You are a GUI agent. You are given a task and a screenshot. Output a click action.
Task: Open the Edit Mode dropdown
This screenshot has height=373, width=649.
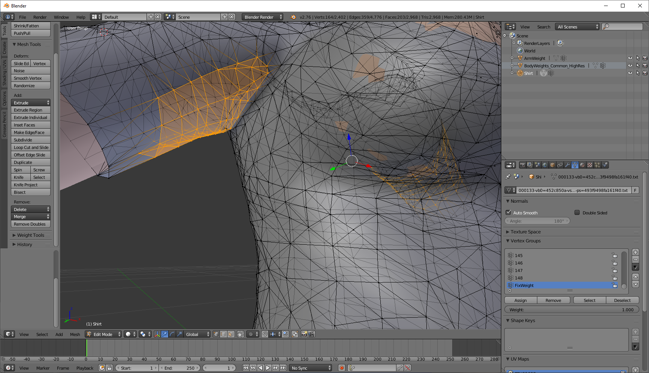[103, 334]
